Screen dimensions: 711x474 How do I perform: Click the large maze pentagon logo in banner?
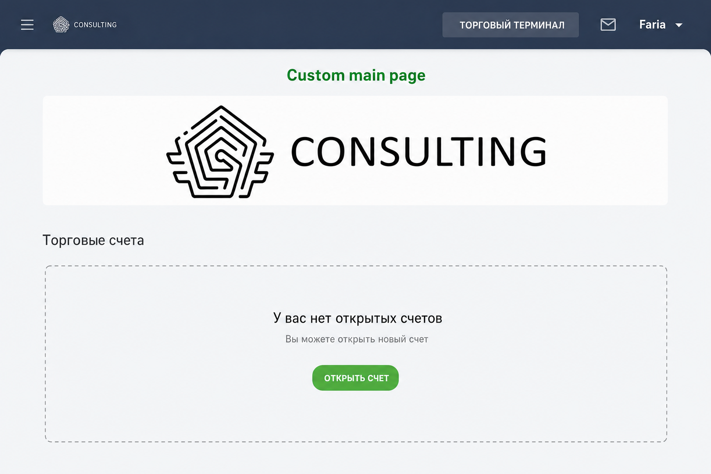pos(220,152)
